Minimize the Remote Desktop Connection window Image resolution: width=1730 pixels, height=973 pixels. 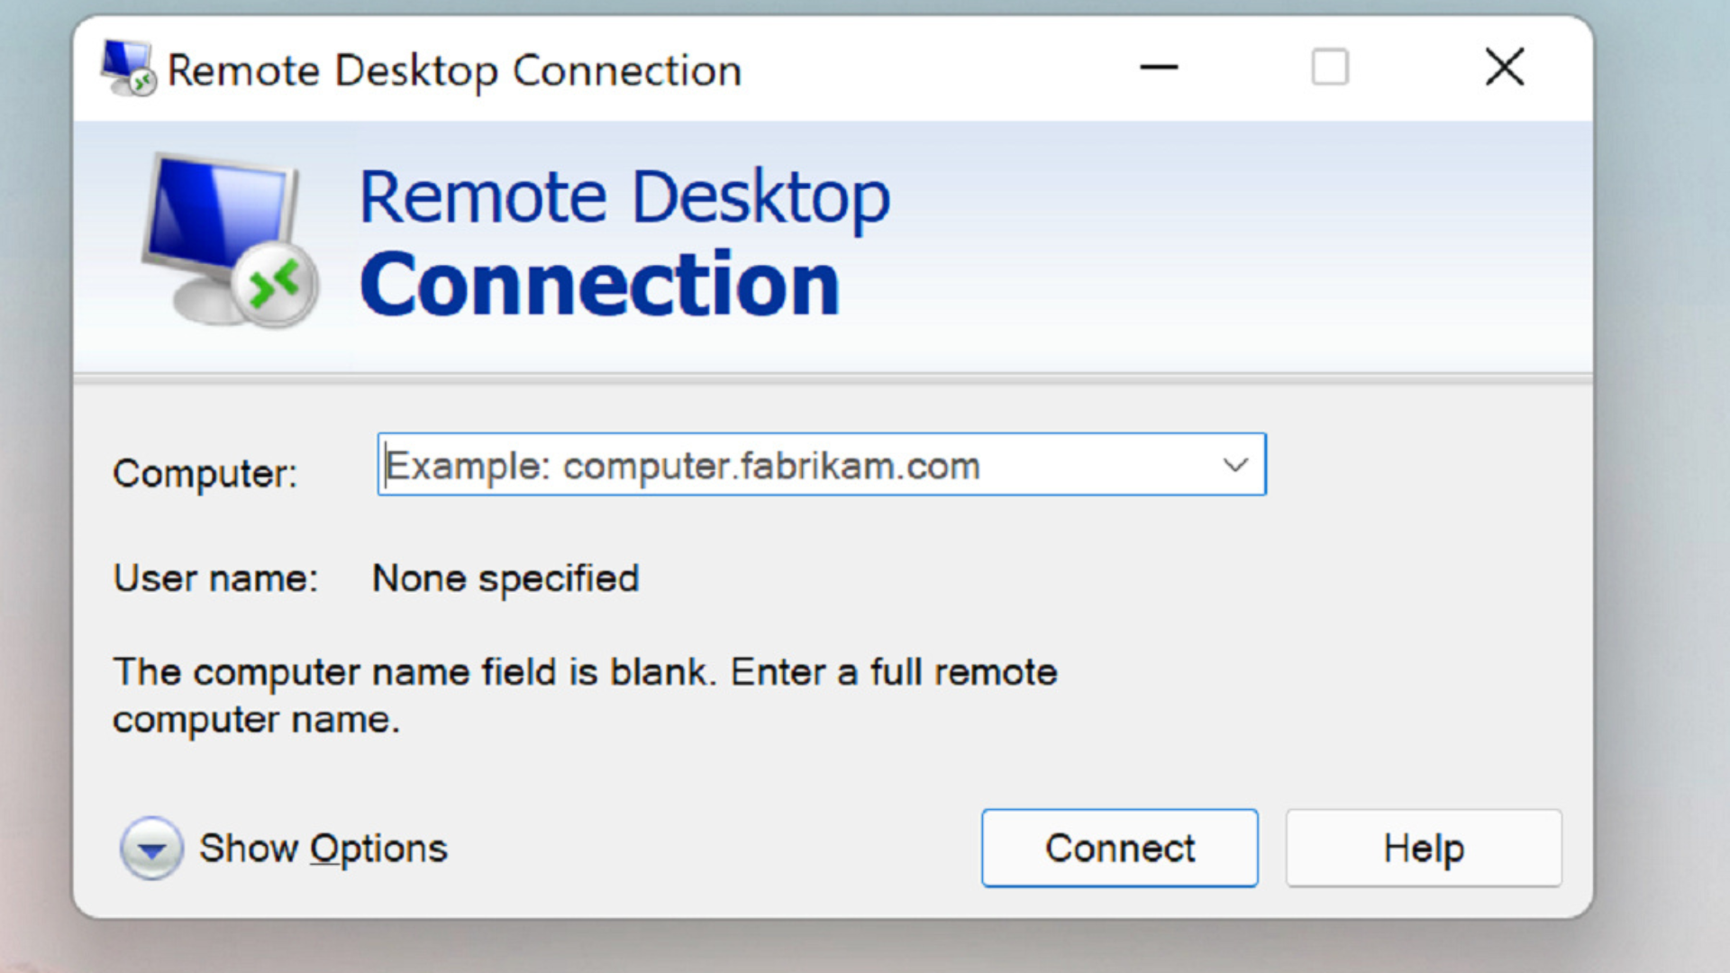(1159, 68)
